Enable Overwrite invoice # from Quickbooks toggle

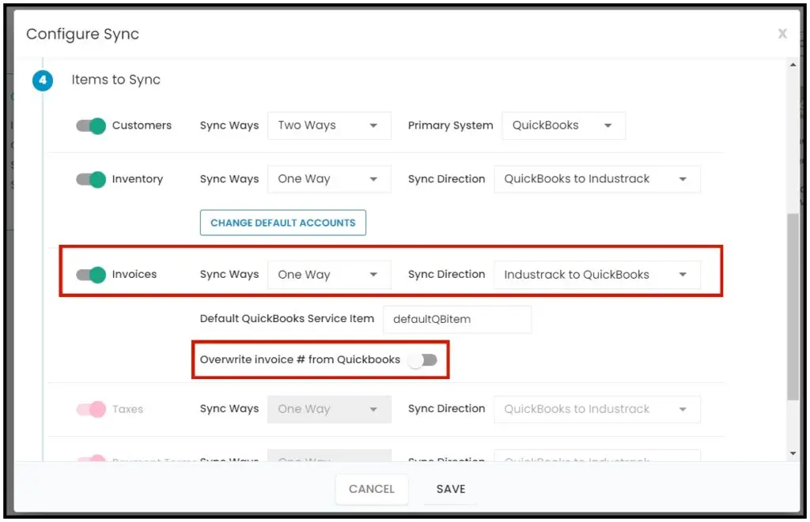click(422, 359)
